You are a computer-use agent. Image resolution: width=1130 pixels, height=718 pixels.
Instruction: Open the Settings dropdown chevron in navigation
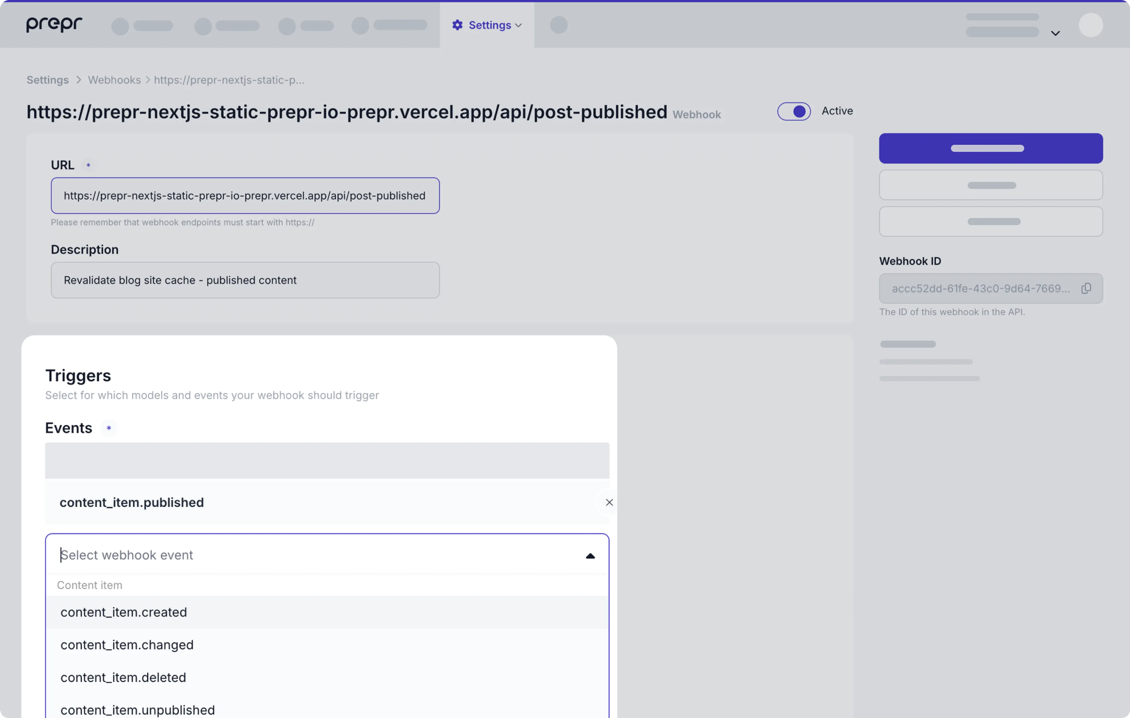pos(518,25)
